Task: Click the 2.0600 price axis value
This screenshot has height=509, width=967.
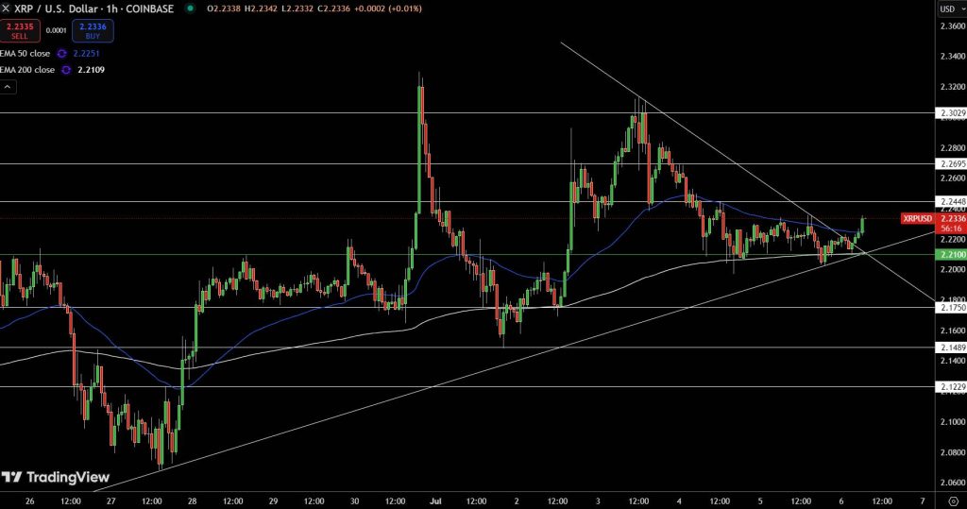Action: pos(953,484)
